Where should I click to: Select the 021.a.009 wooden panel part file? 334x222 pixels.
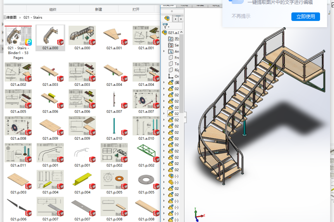coord(50,128)
